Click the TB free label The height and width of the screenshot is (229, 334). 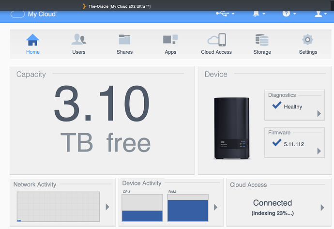[106, 142]
